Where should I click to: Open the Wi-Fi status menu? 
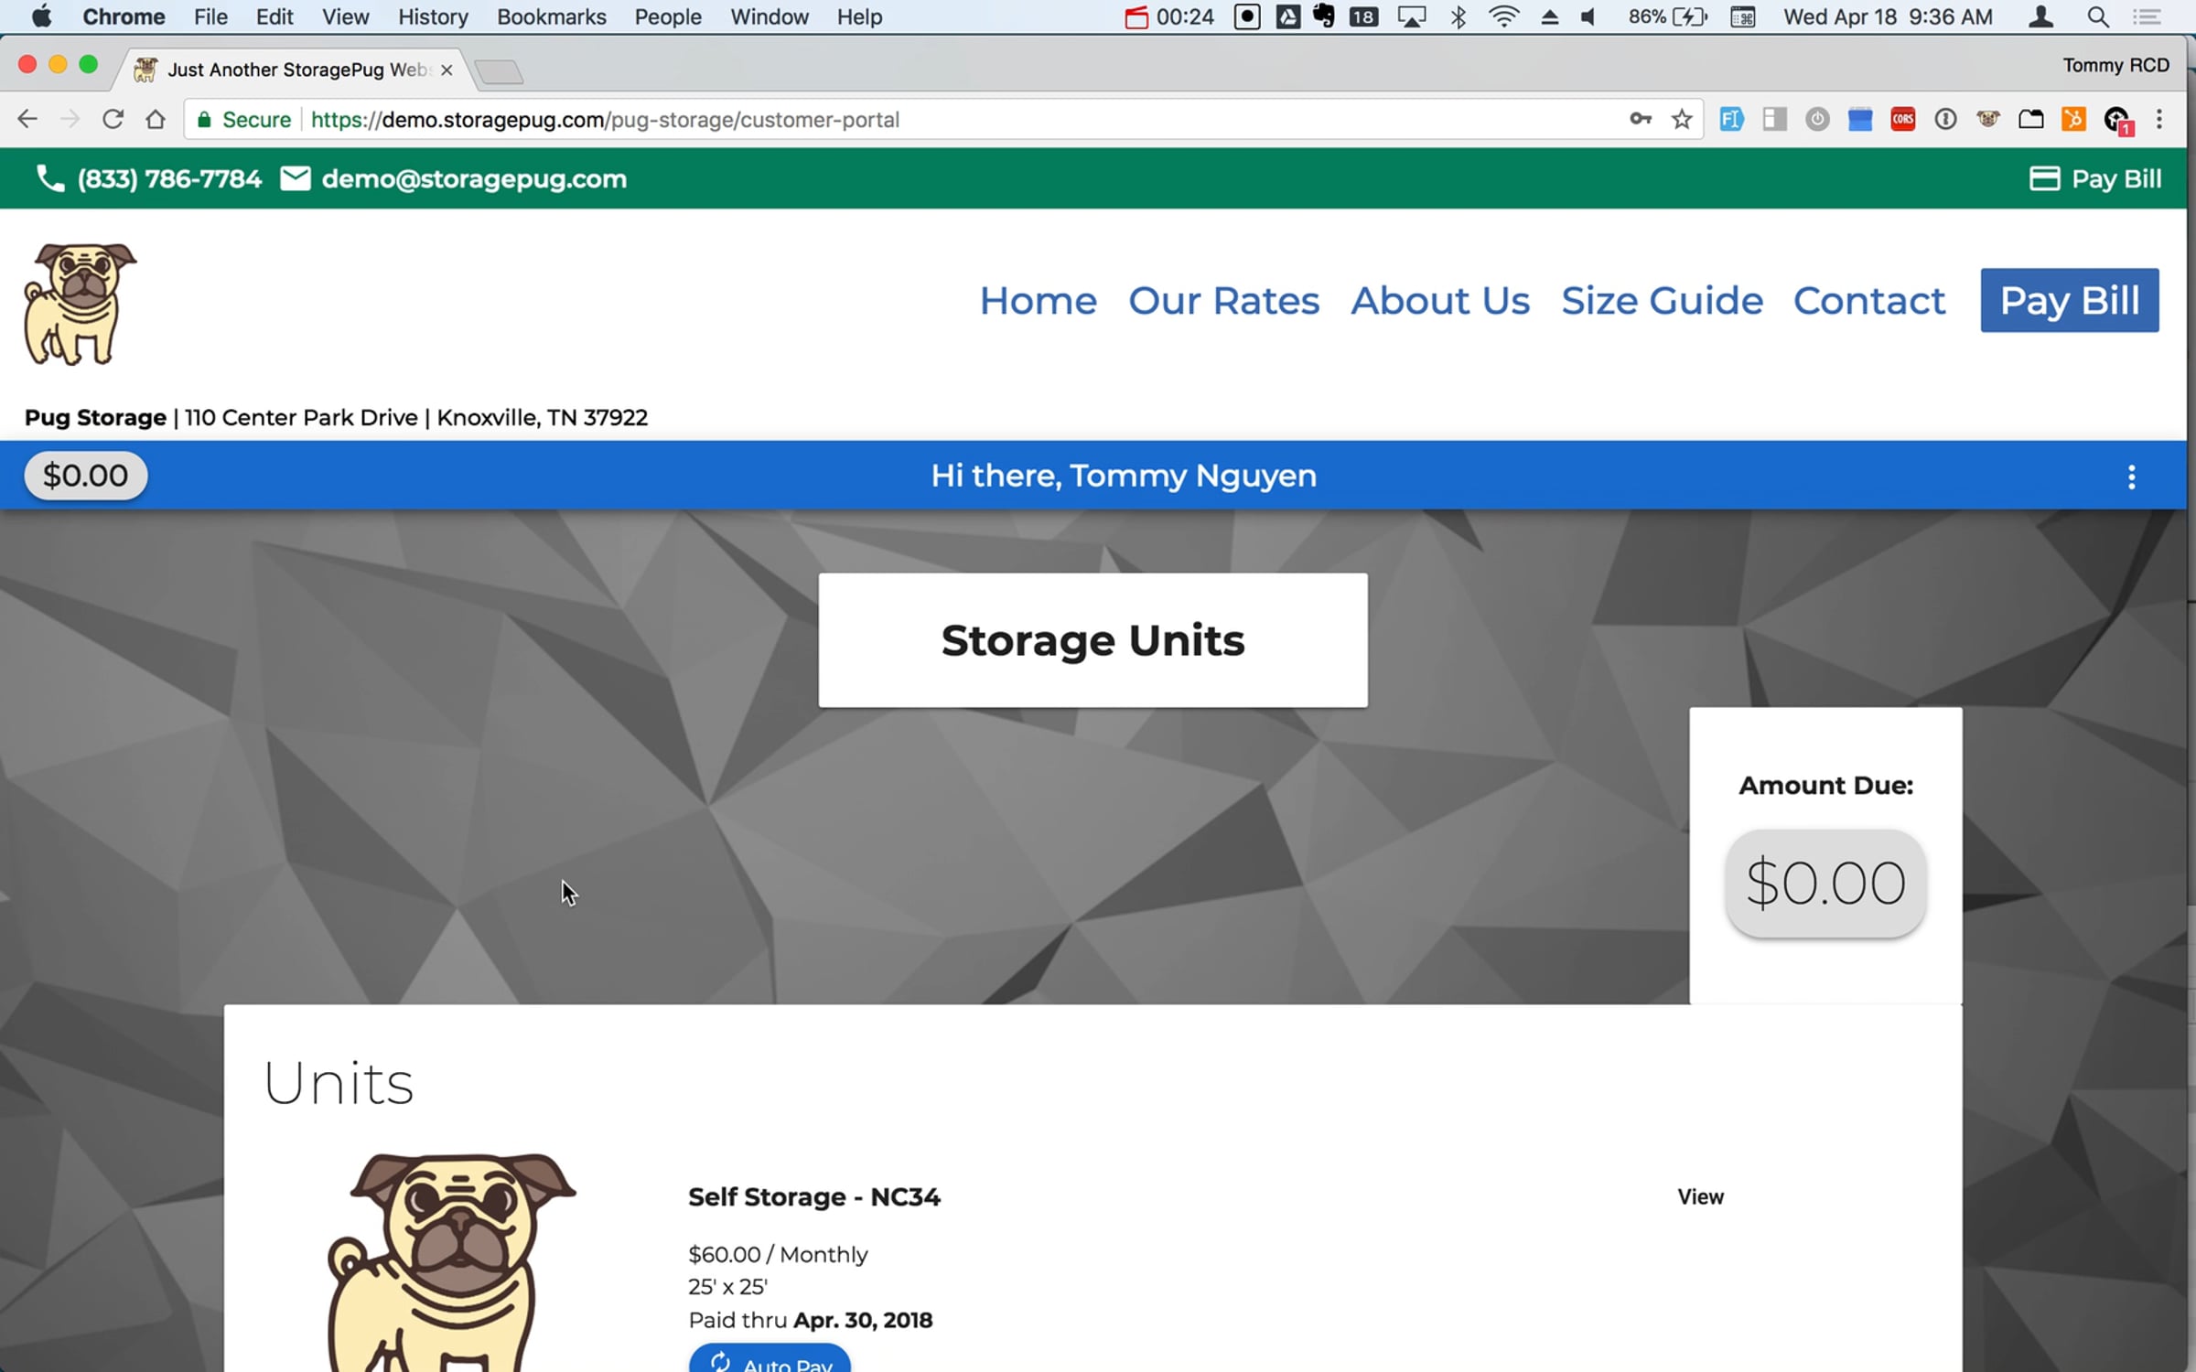click(1503, 16)
